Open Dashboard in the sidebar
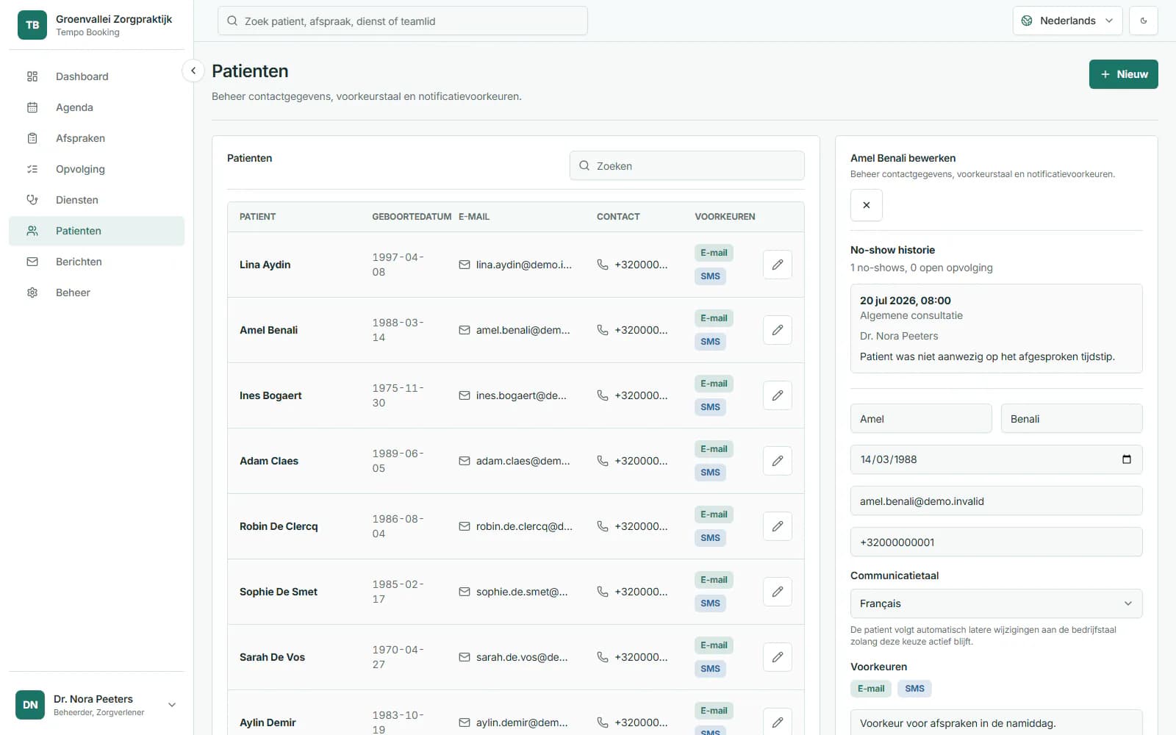Image resolution: width=1176 pixels, height=735 pixels. [96, 76]
